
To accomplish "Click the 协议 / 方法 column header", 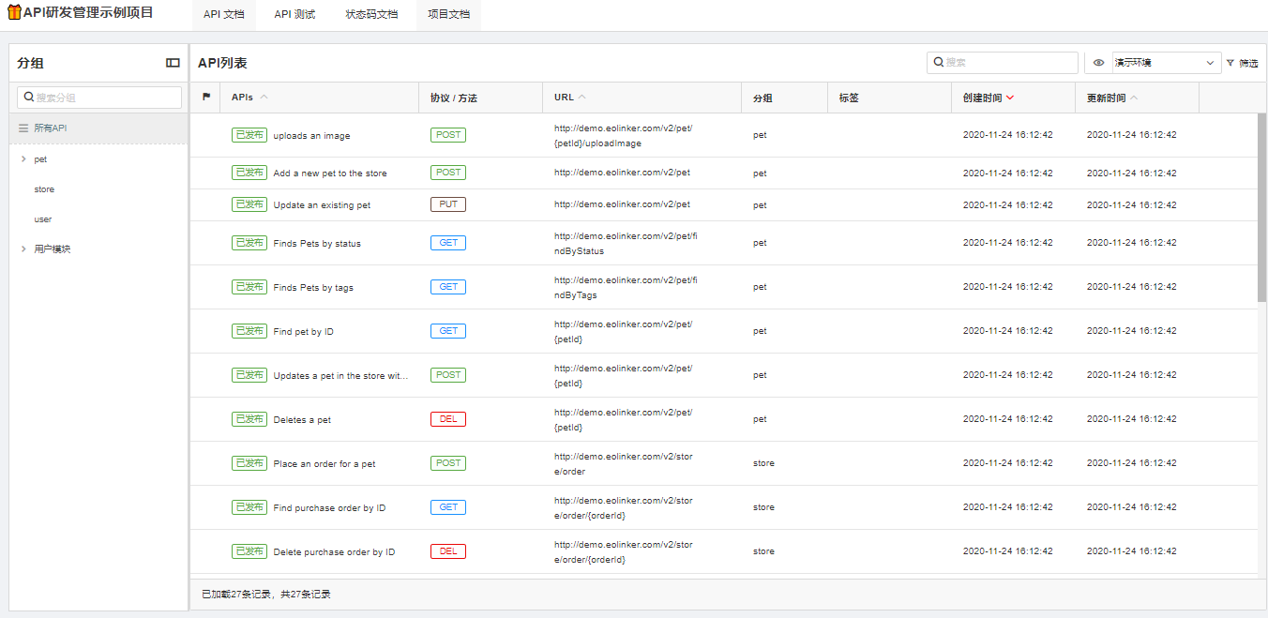I will tap(454, 98).
